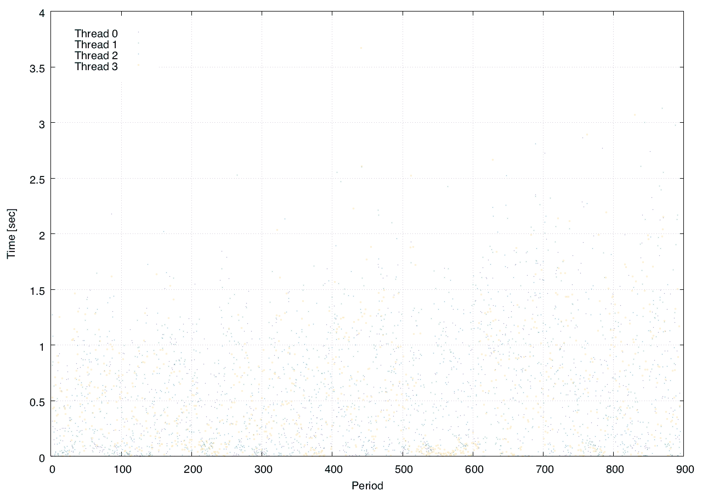Click the y-axis tick label 2.5
The height and width of the screenshot is (491, 702).
pos(38,179)
